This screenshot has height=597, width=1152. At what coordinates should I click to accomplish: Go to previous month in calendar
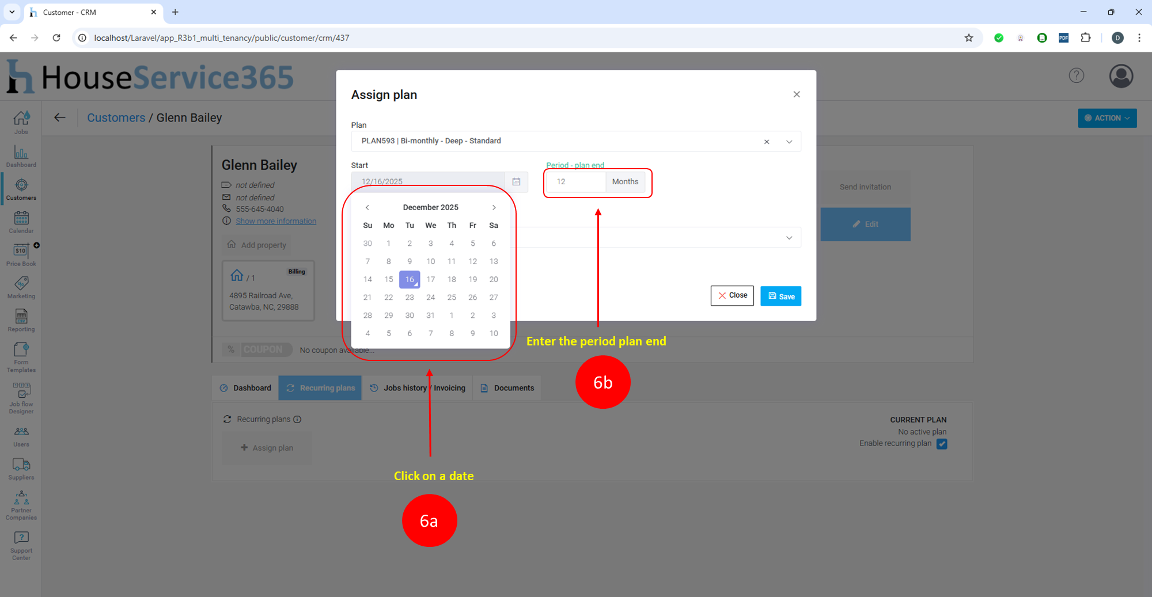(367, 207)
